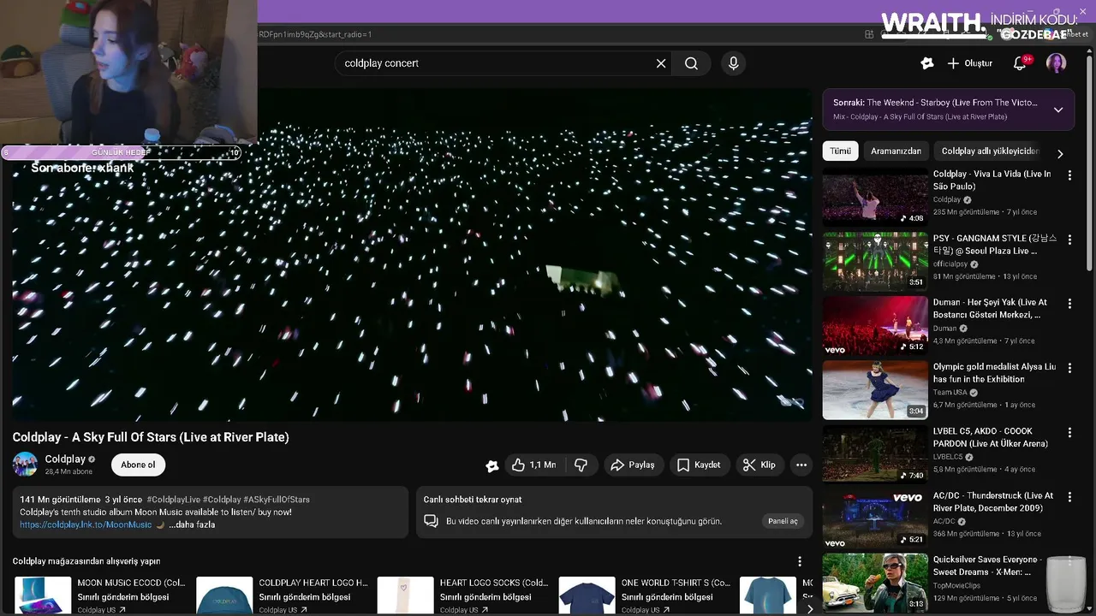Like the video with thumbs up
Viewport: 1096px width, 616px height.
click(533, 465)
